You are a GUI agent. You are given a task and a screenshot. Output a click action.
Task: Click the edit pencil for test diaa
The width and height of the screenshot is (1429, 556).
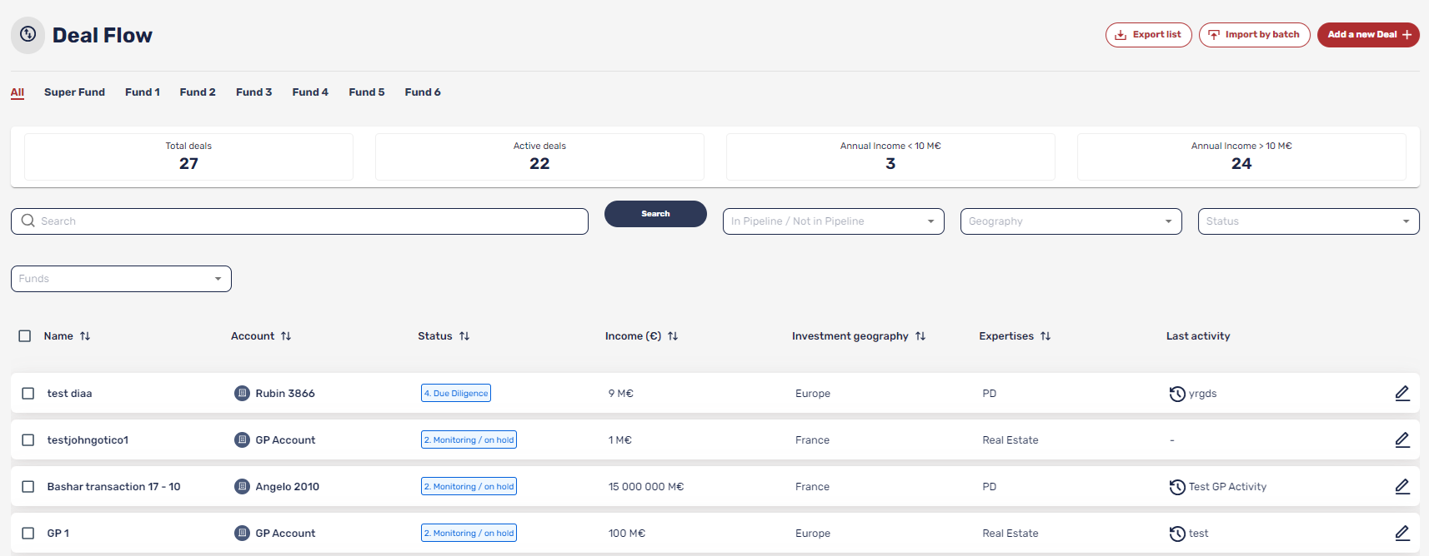(1402, 393)
